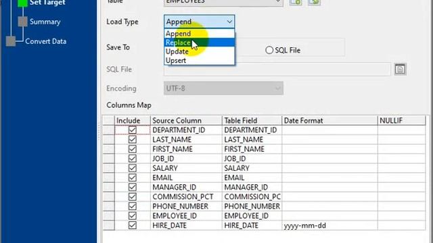
Task: Uncheck Include for COMMISSION_PCT
Action: 133,196
